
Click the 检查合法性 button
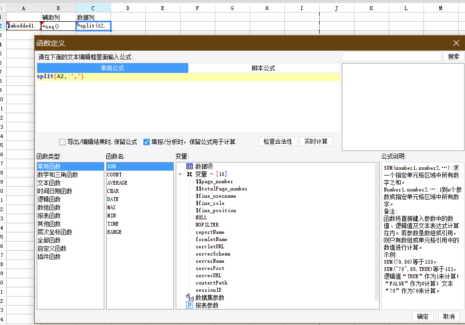pos(278,141)
